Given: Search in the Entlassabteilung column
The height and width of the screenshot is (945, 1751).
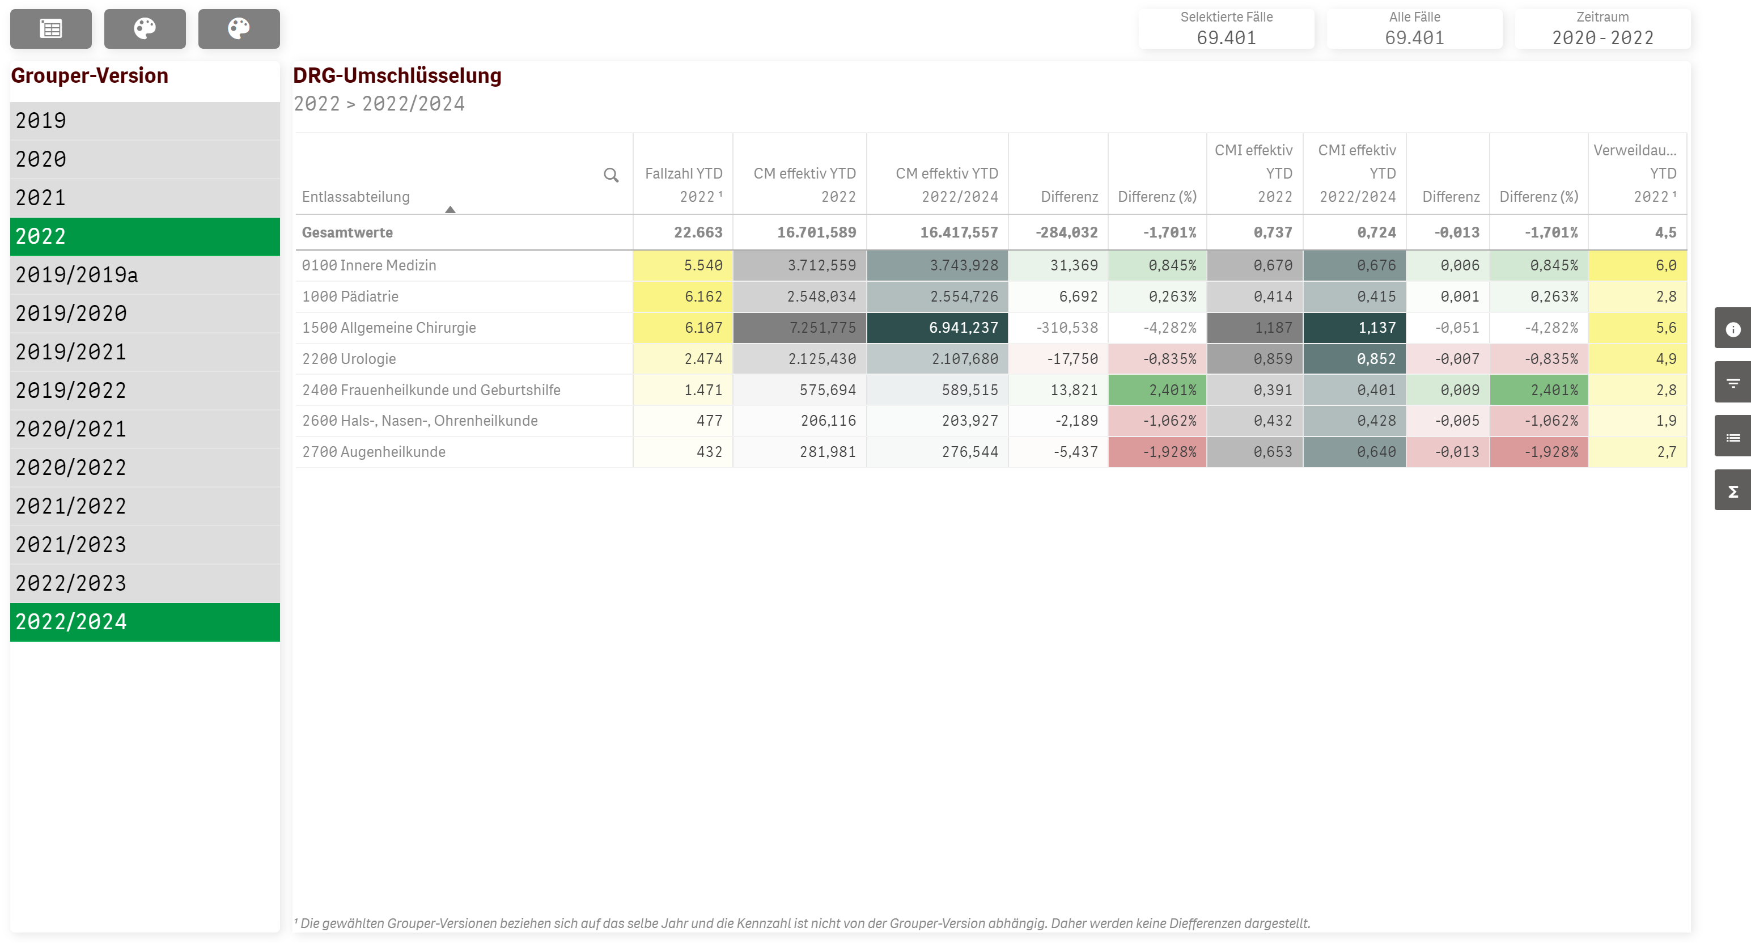Looking at the screenshot, I should point(610,175).
